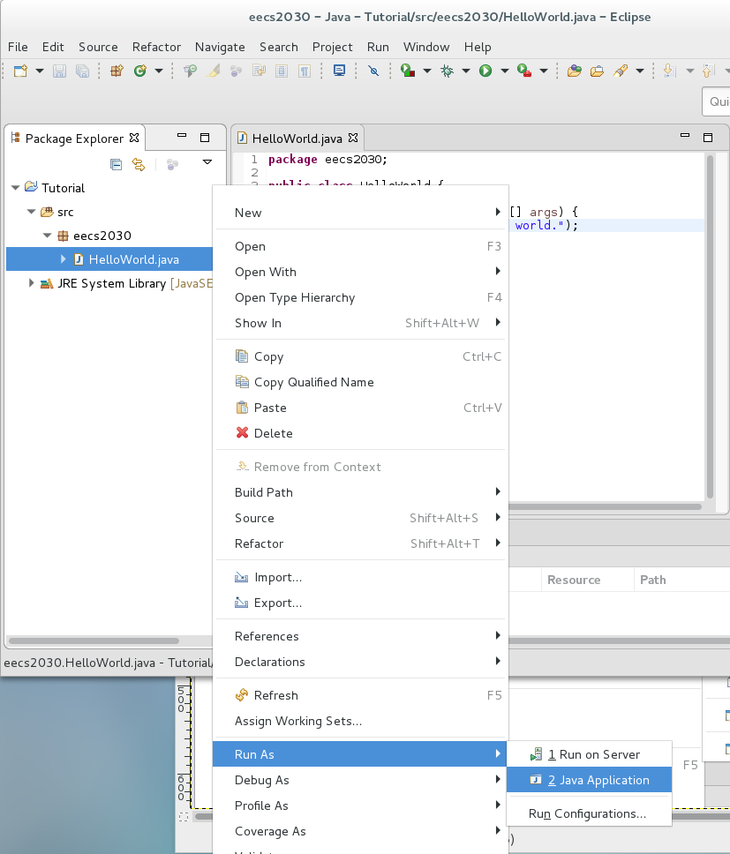Click the Open Task folder icon
This screenshot has height=854, width=730.
click(x=597, y=71)
